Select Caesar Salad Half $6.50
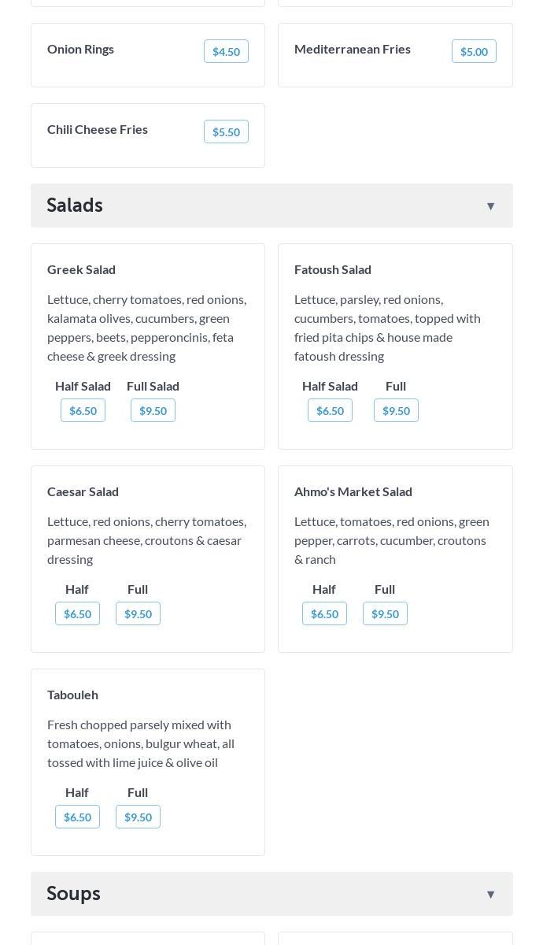The height and width of the screenshot is (945, 543). [x=77, y=614]
